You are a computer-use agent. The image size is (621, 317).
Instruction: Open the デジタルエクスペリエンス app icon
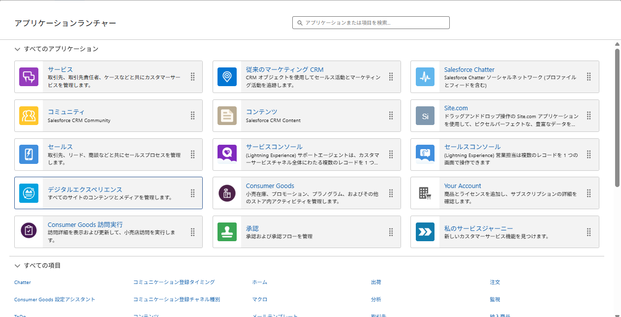click(29, 193)
